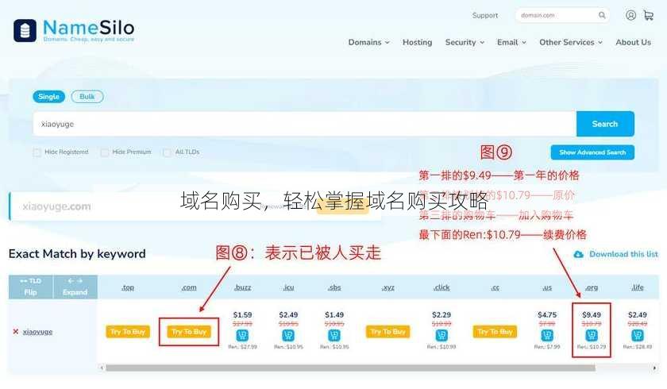Image resolution: width=667 pixels, height=389 pixels.
Task: Tick the Hide Premium checkbox
Action: (104, 152)
